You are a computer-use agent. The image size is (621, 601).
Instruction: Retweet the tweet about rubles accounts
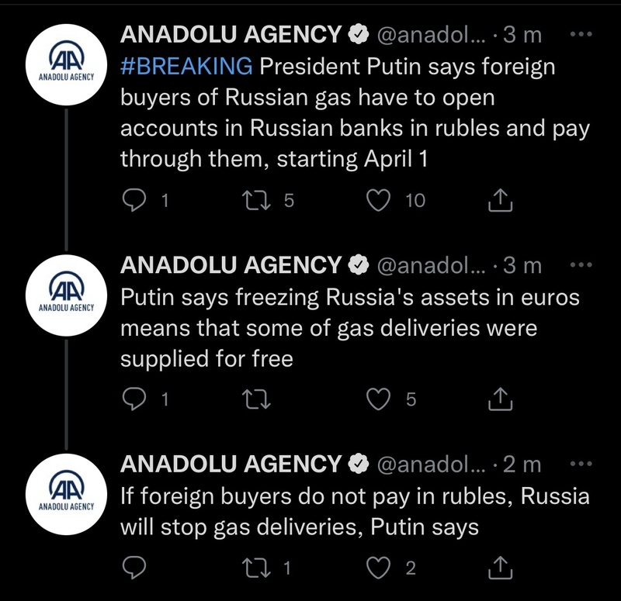pyautogui.click(x=252, y=201)
